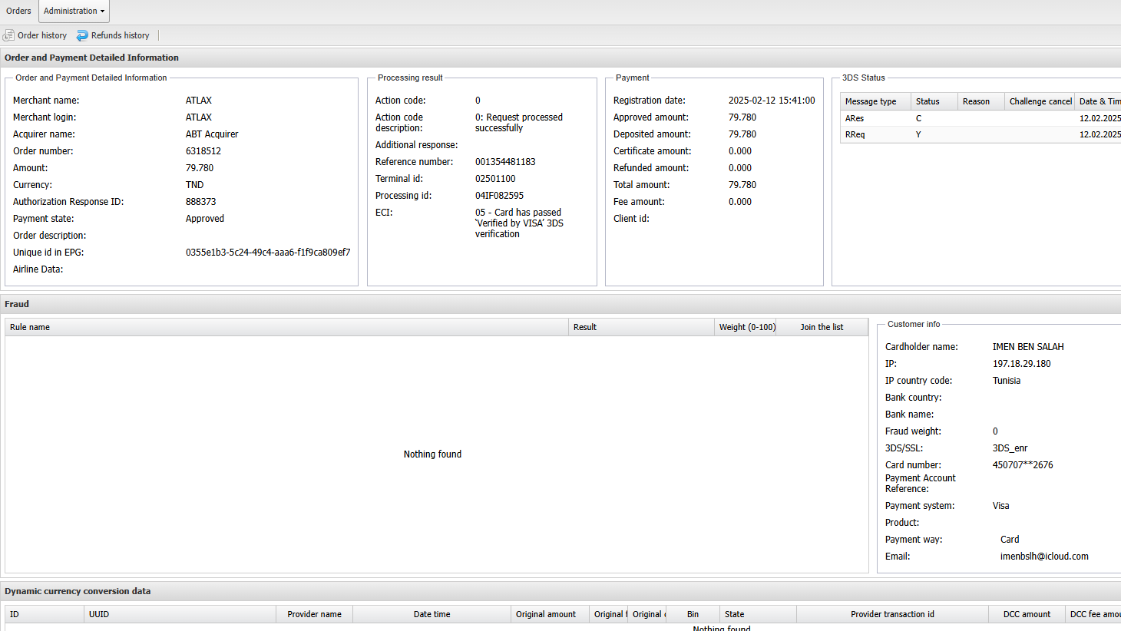Click the Join the list column header
The width and height of the screenshot is (1121, 631).
click(822, 327)
